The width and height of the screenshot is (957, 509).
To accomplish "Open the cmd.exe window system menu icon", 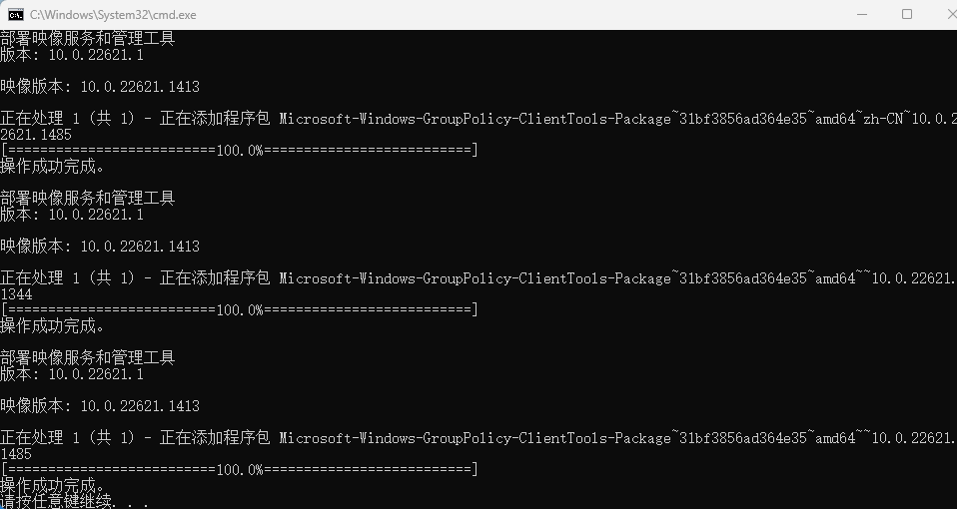I will click(16, 15).
